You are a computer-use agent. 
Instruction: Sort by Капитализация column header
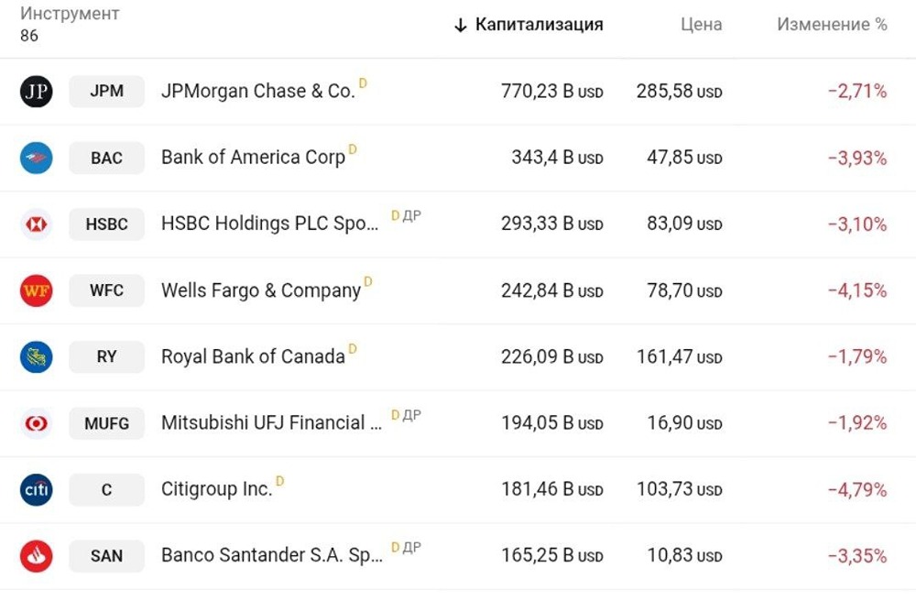coord(539,25)
